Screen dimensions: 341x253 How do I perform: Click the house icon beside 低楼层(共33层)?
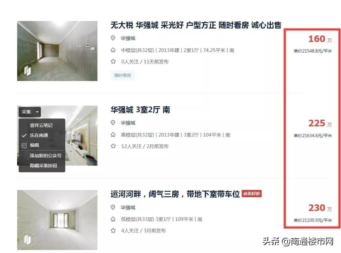coord(113,219)
